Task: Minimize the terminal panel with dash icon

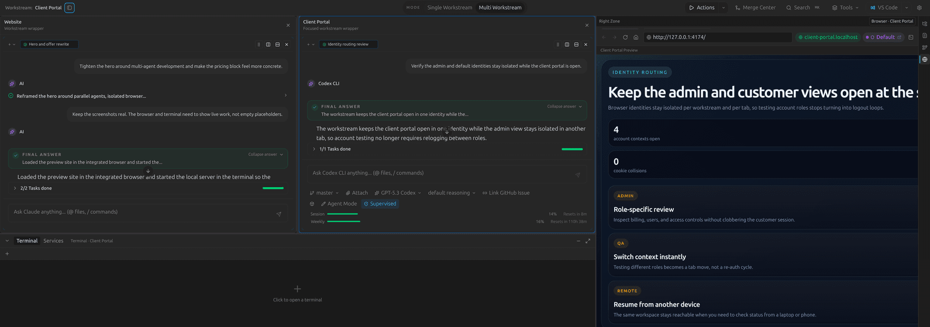Action: click(x=578, y=241)
